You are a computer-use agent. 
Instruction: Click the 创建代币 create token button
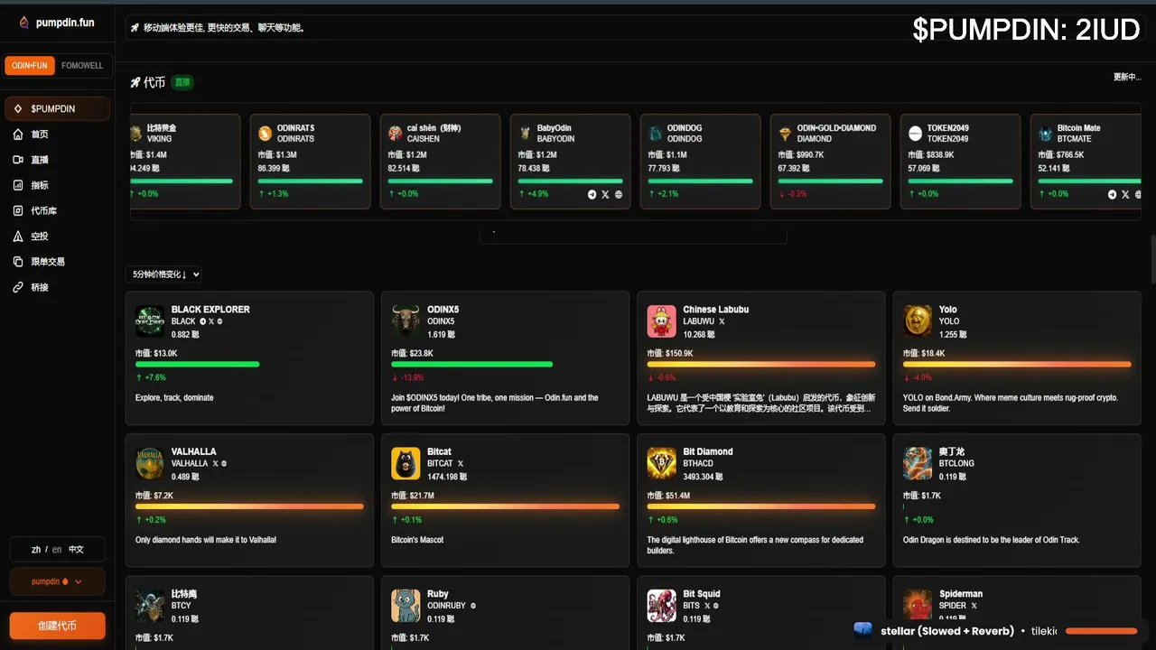click(x=57, y=626)
